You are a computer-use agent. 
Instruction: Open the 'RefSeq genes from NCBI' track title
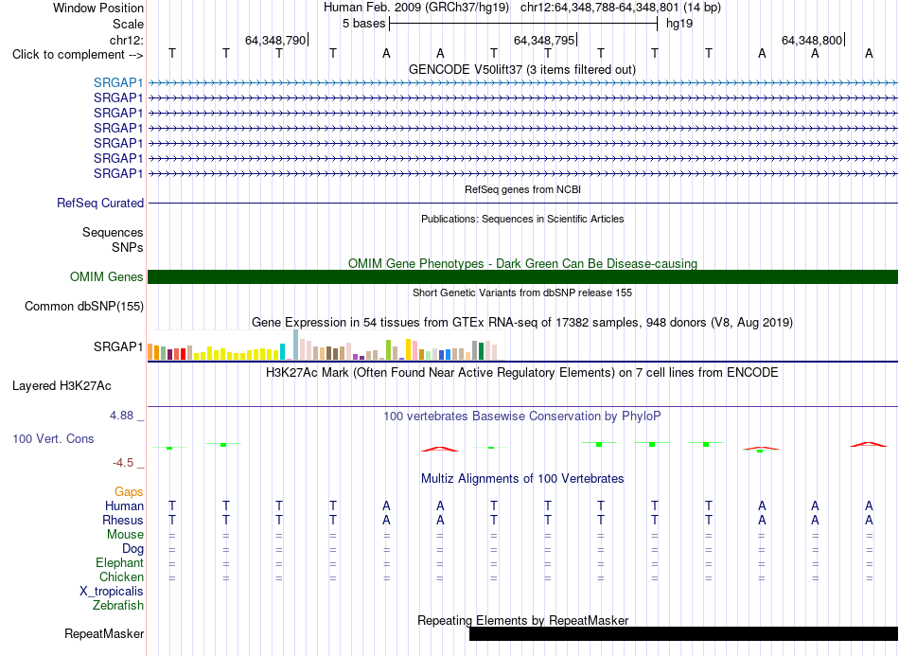[522, 189]
